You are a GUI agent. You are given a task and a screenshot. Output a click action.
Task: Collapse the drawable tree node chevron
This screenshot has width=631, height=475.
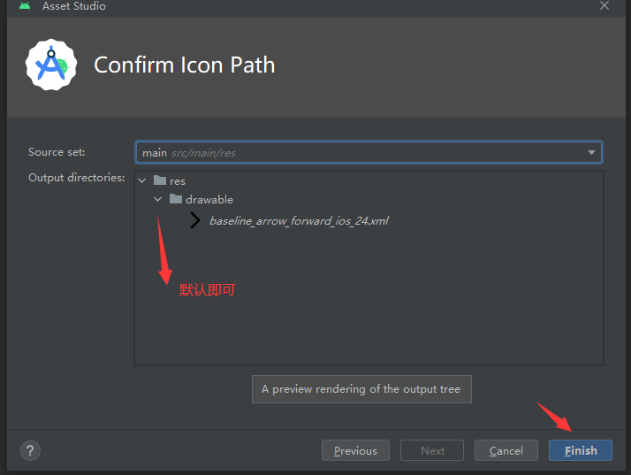point(158,200)
